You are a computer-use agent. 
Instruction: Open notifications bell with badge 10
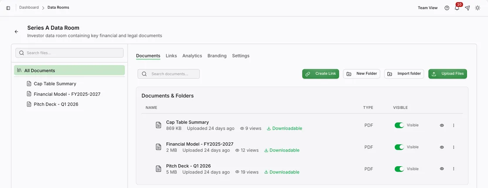(457, 8)
